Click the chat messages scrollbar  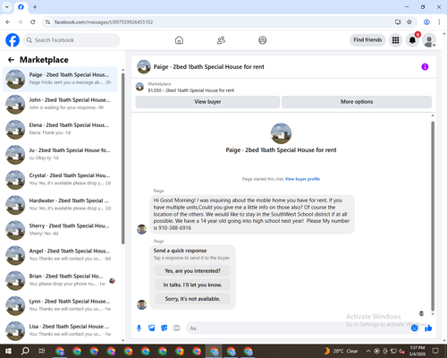coord(433,217)
